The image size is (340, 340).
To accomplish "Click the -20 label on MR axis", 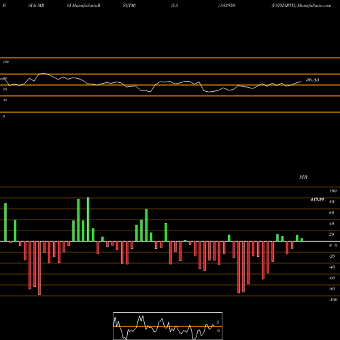I will coord(332,256).
